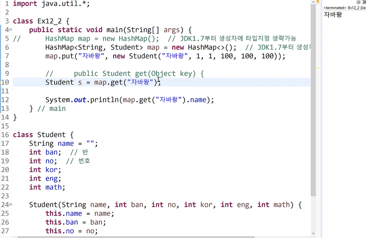This screenshot has width=366, height=238.
Task: Click the yellow warning square atop overview ruler
Action: click(x=318, y=2)
